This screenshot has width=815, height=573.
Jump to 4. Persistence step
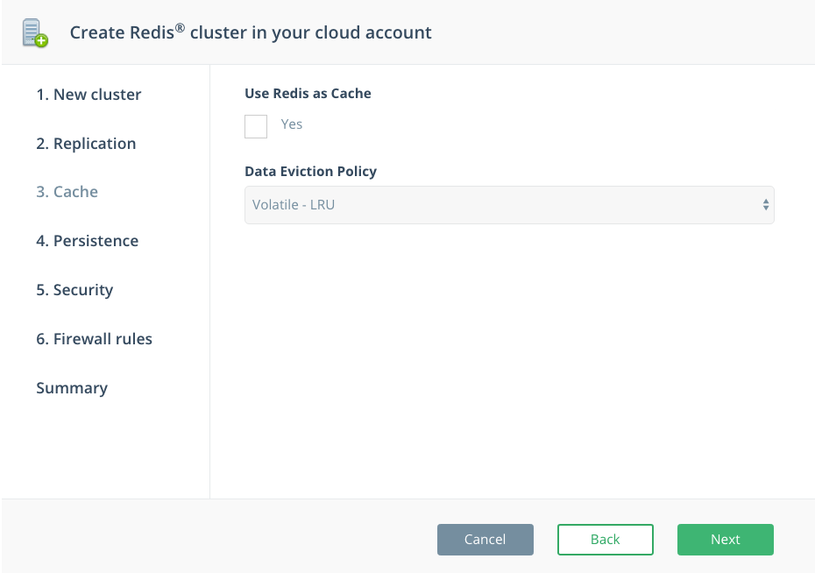[88, 241]
